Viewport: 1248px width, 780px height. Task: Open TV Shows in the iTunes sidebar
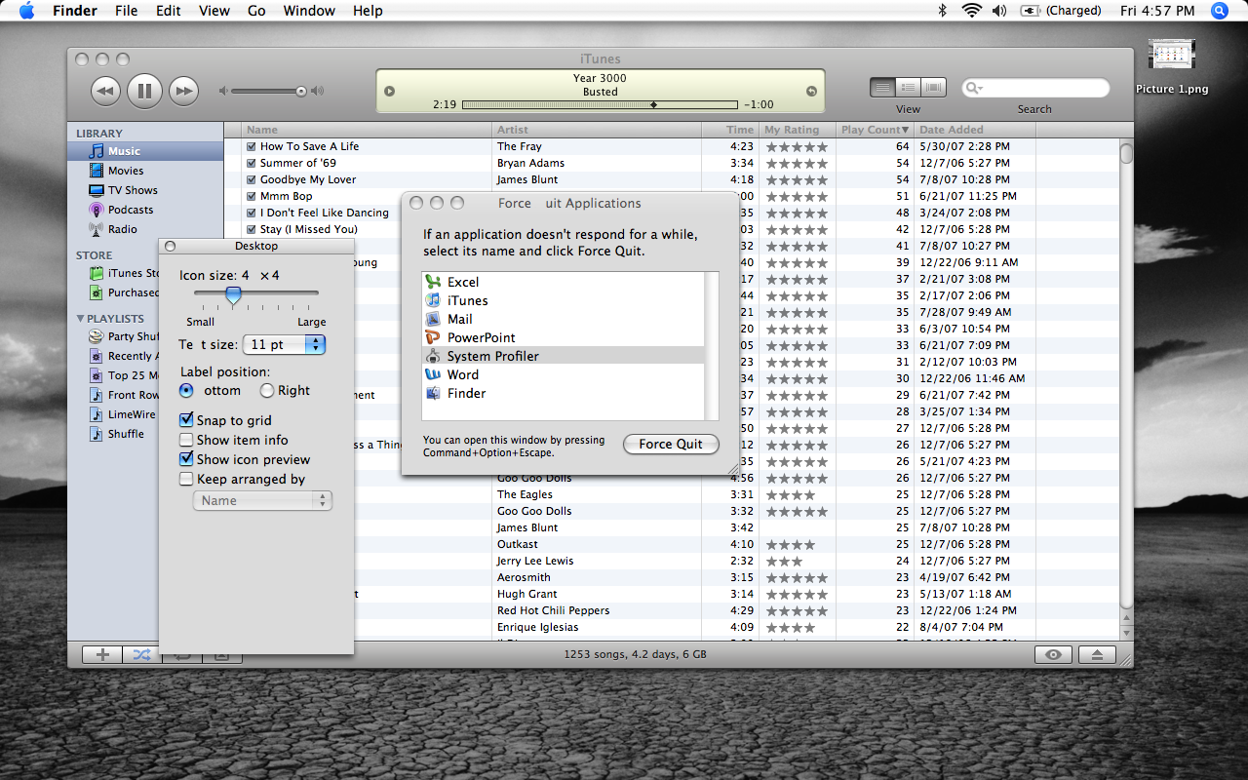pyautogui.click(x=145, y=190)
